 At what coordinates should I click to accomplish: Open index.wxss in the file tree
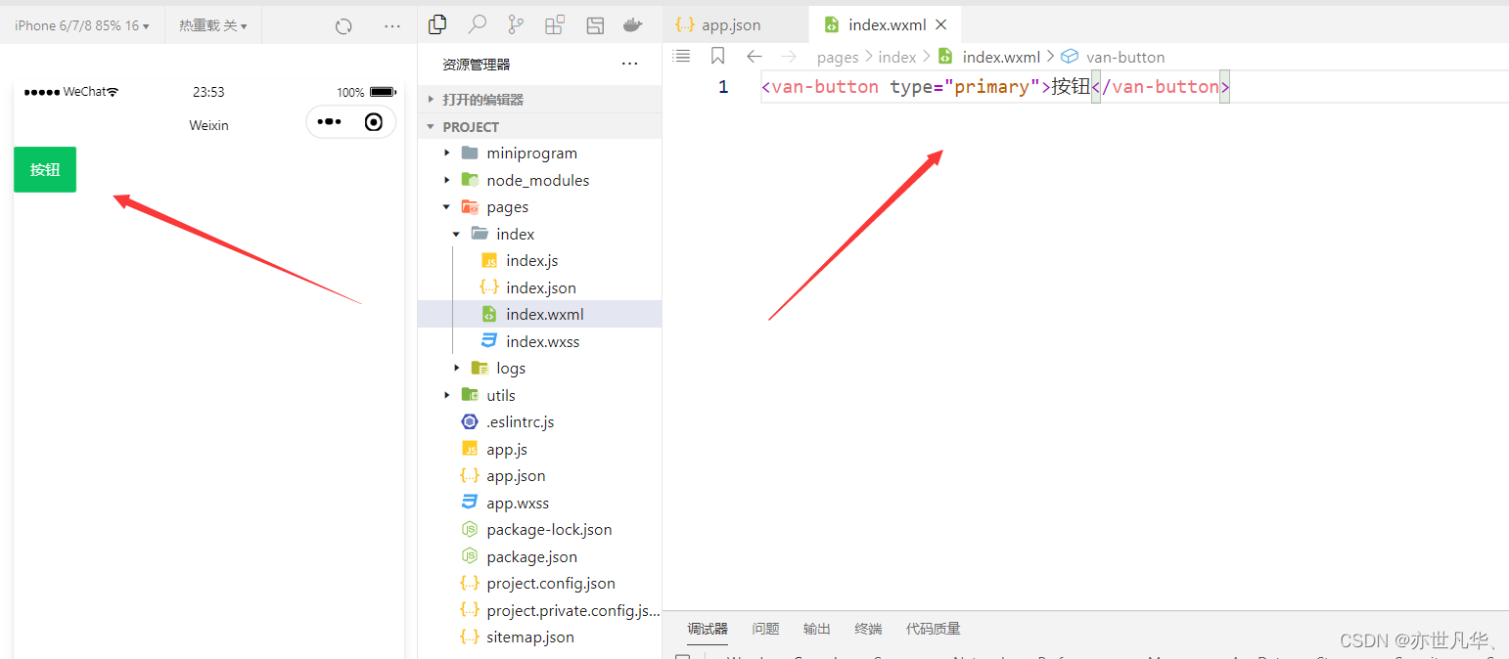(x=542, y=341)
